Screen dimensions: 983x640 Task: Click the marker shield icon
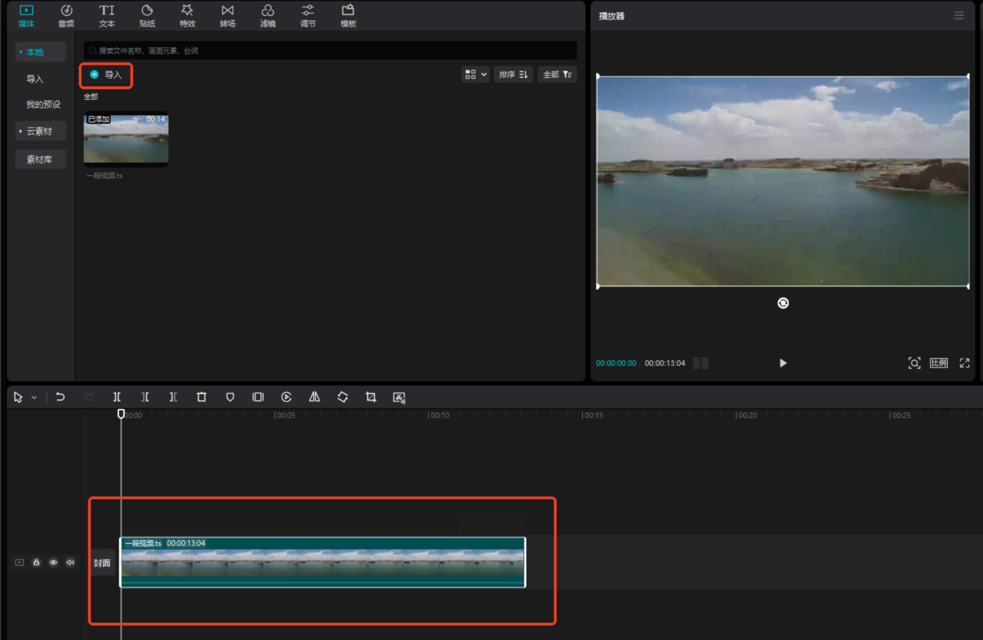tap(230, 397)
